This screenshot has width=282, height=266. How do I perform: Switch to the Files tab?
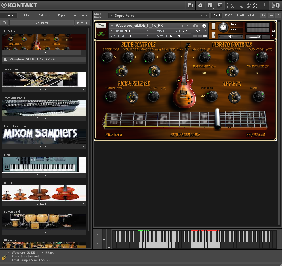point(26,16)
